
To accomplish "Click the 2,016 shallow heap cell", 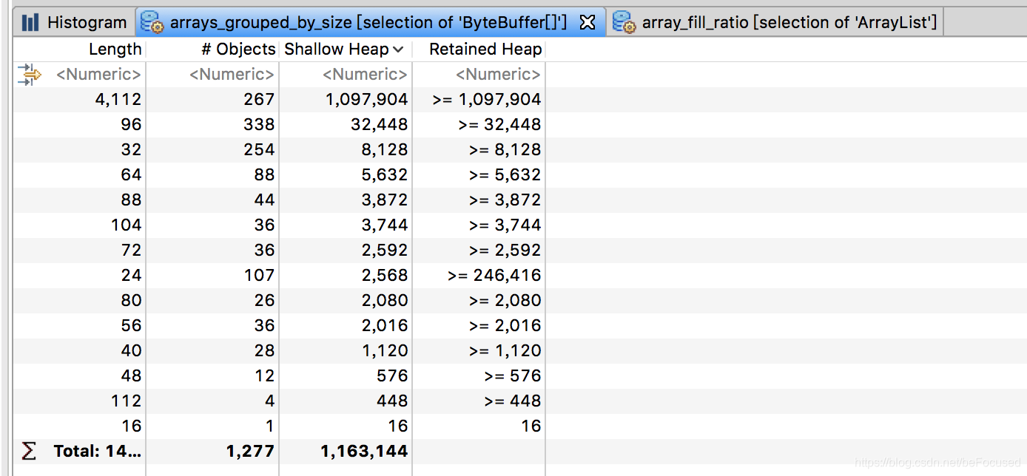I will pyautogui.click(x=385, y=326).
